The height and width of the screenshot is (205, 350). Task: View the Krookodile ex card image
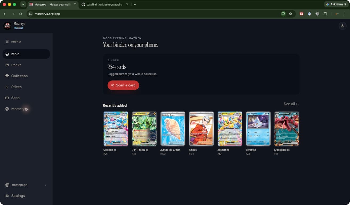pyautogui.click(x=287, y=129)
